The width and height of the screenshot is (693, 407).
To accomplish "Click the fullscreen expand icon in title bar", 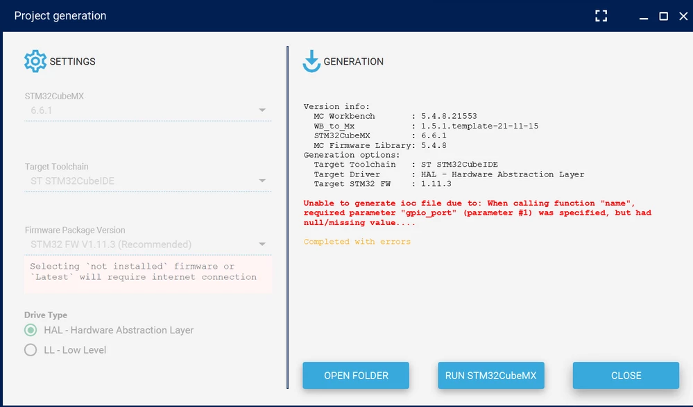I will (601, 16).
